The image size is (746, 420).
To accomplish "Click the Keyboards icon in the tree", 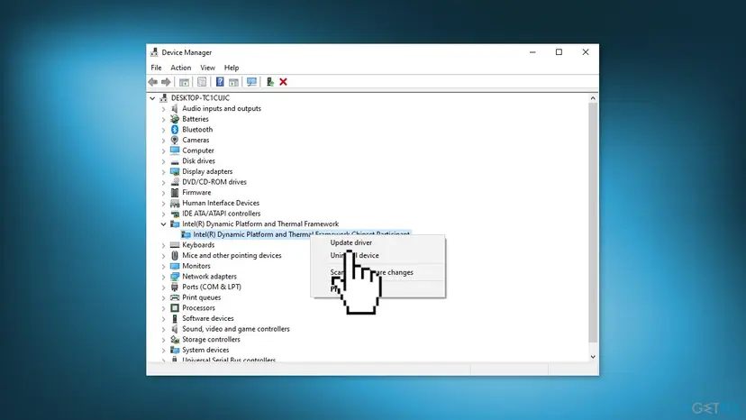I will coord(175,245).
